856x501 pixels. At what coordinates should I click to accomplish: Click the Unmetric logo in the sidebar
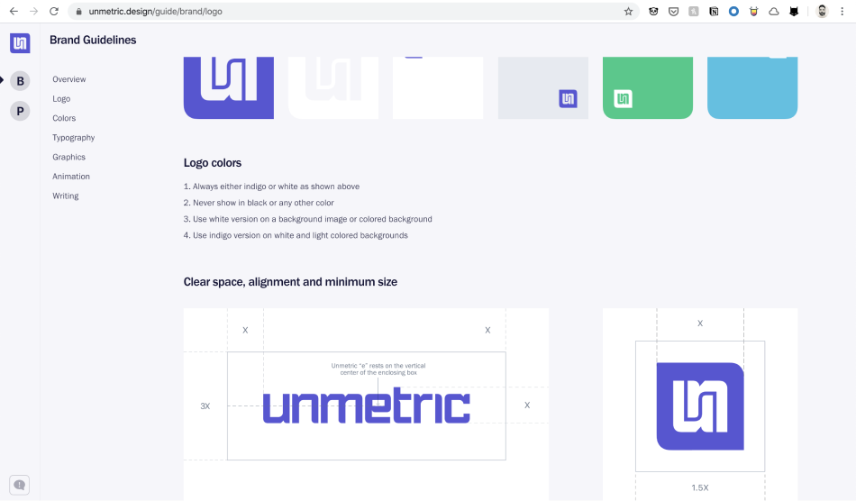click(20, 42)
